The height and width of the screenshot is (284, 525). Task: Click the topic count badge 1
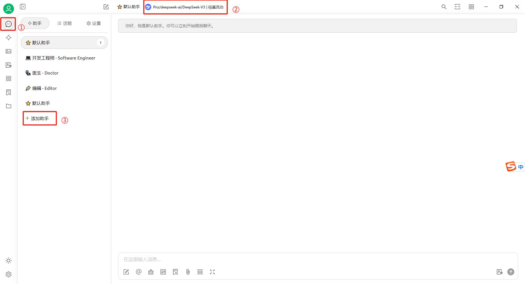click(x=101, y=43)
